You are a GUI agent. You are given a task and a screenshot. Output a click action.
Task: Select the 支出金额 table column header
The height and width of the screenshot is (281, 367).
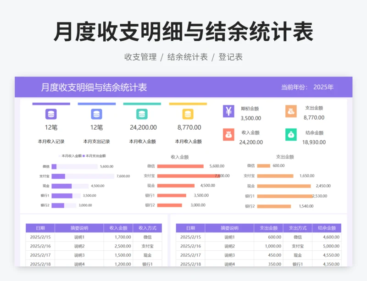[268, 228]
